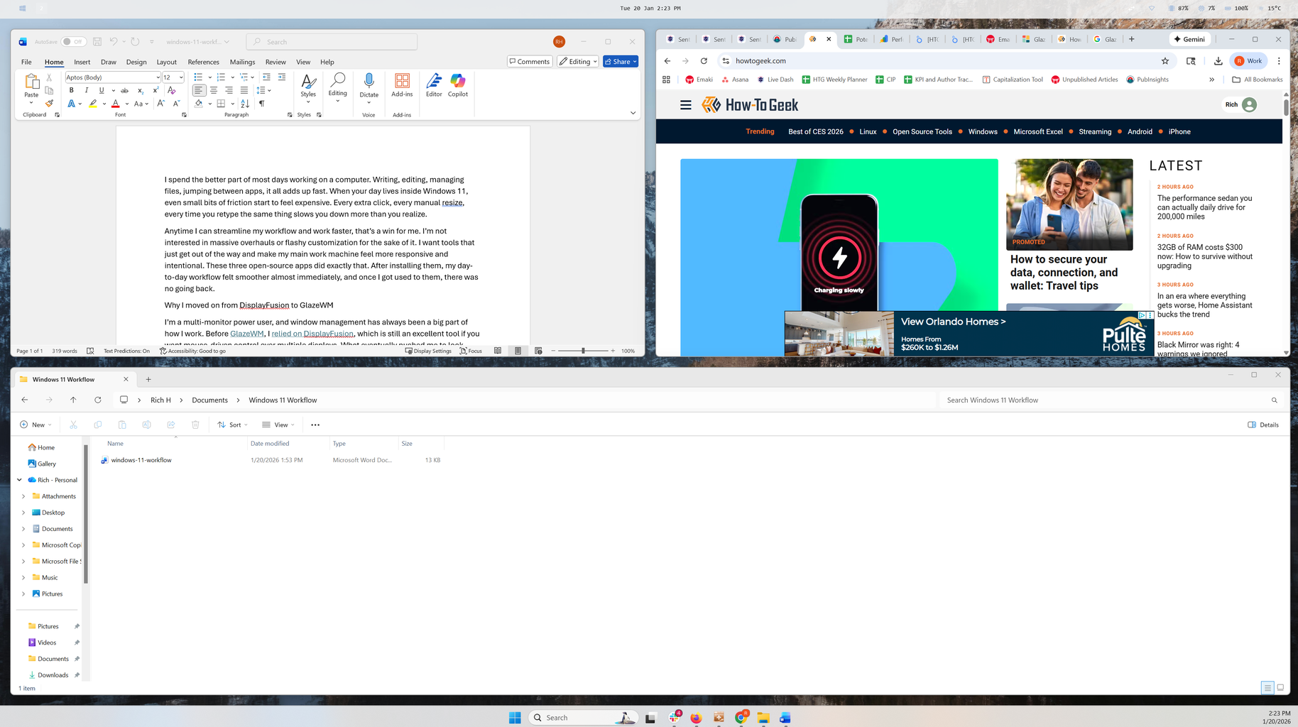Image resolution: width=1298 pixels, height=727 pixels.
Task: Open the font size dropdown
Action: (180, 77)
